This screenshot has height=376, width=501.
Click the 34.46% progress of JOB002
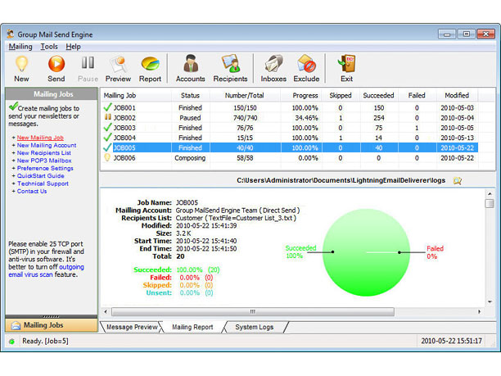pyautogui.click(x=306, y=118)
